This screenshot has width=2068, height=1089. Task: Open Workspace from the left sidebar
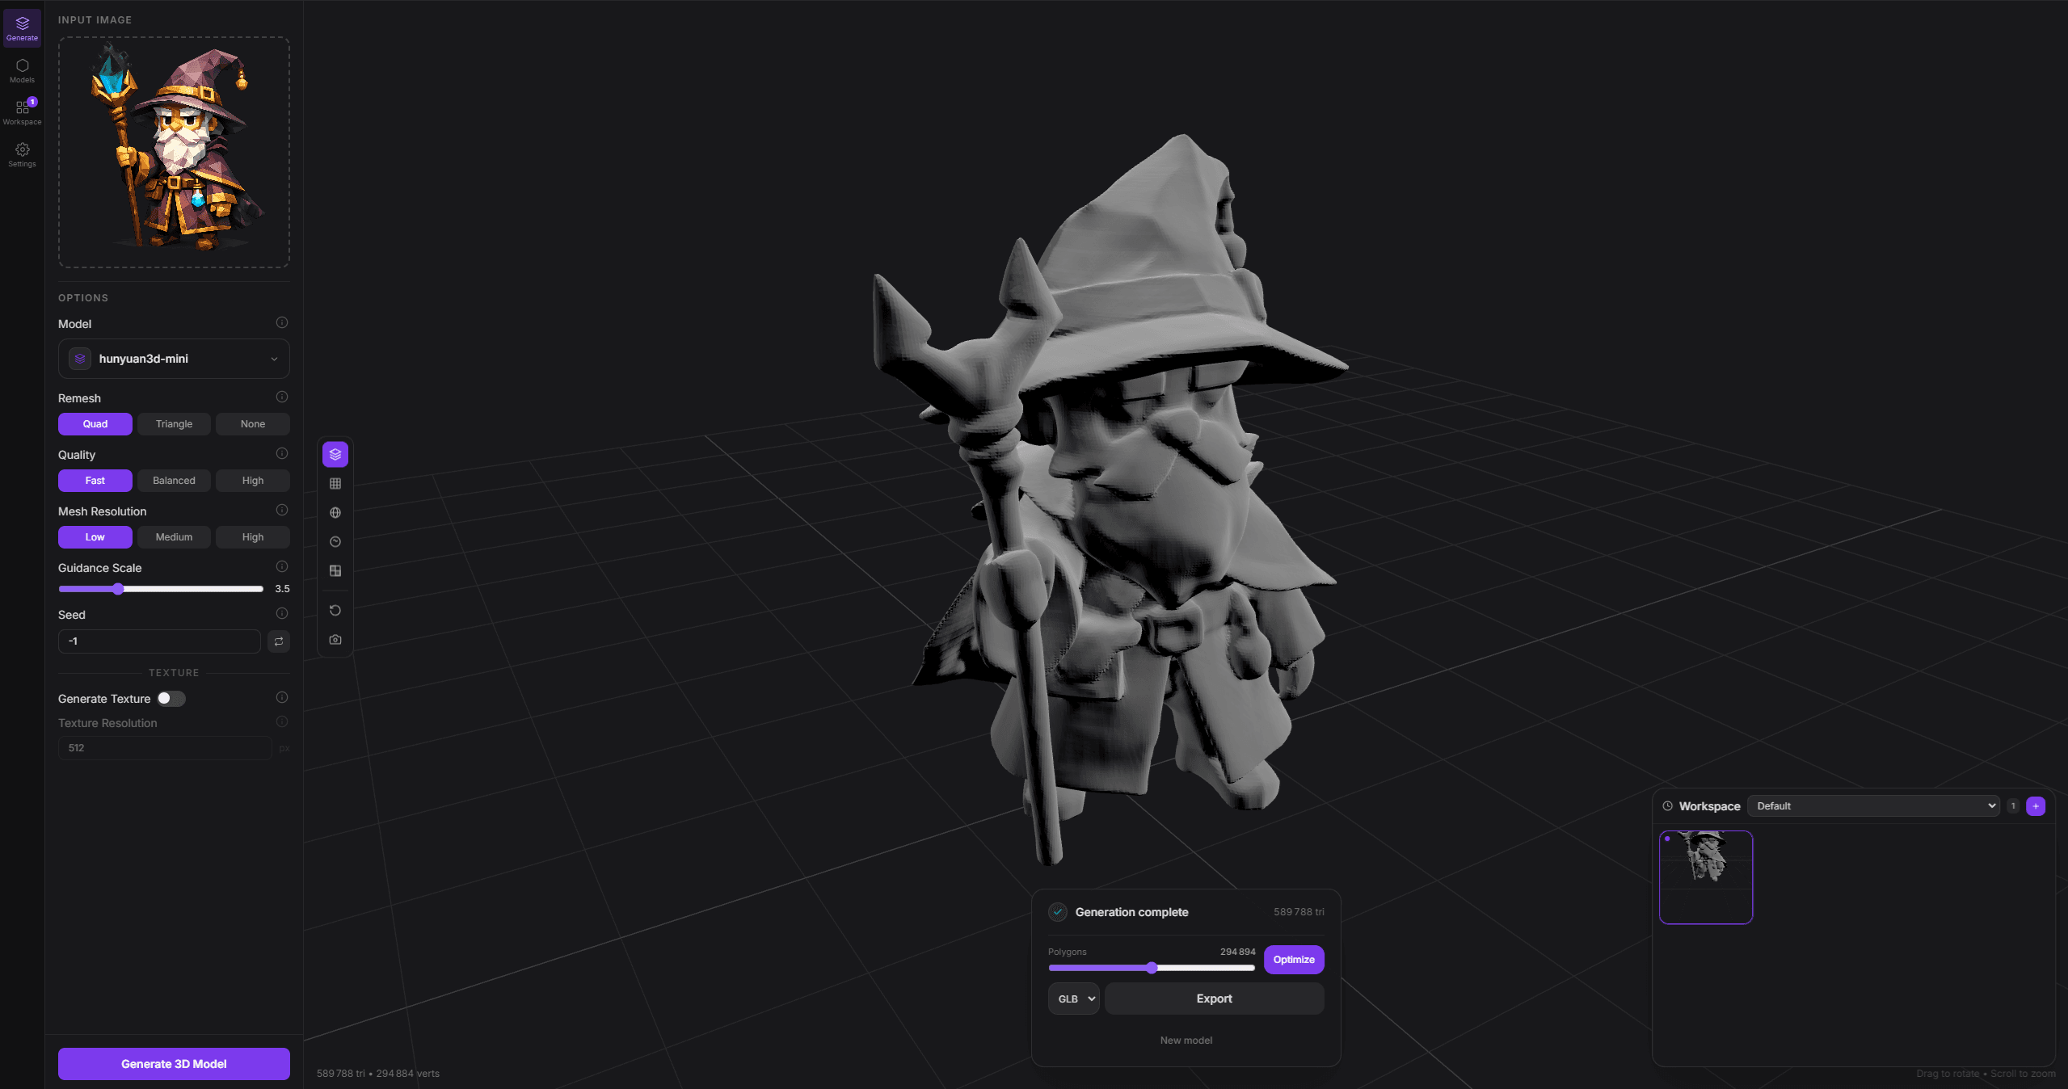(x=22, y=111)
